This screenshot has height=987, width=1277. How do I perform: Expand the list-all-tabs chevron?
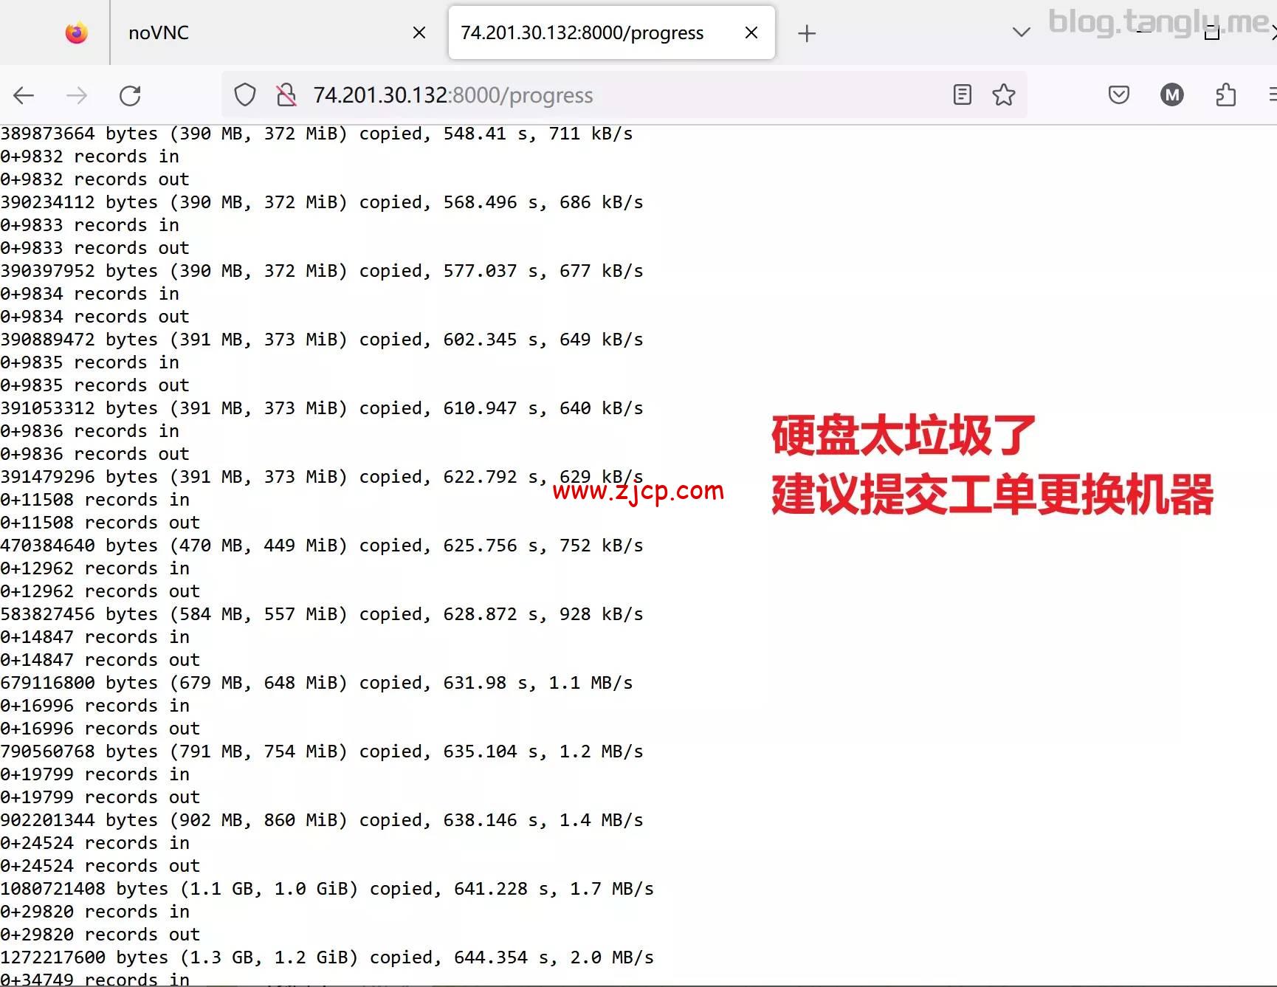pos(1021,32)
